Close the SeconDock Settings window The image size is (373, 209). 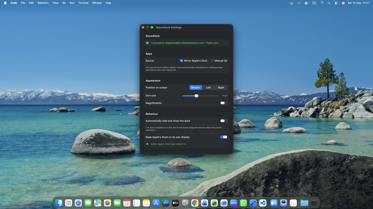tap(143, 27)
